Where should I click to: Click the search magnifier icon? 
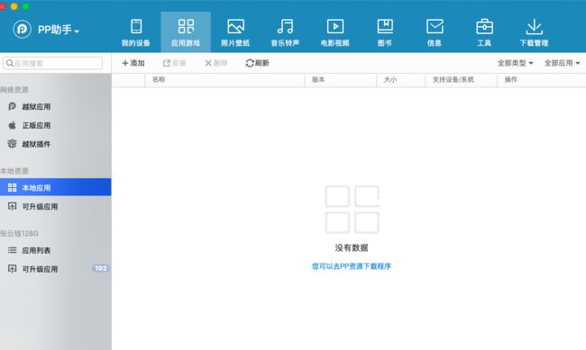tap(10, 63)
